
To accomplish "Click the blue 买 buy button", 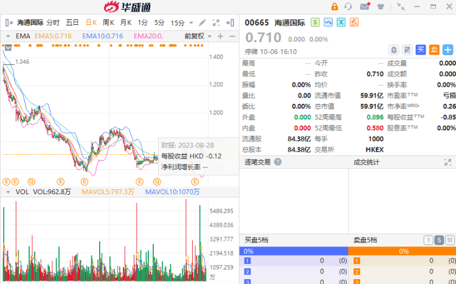I will click(421, 50).
